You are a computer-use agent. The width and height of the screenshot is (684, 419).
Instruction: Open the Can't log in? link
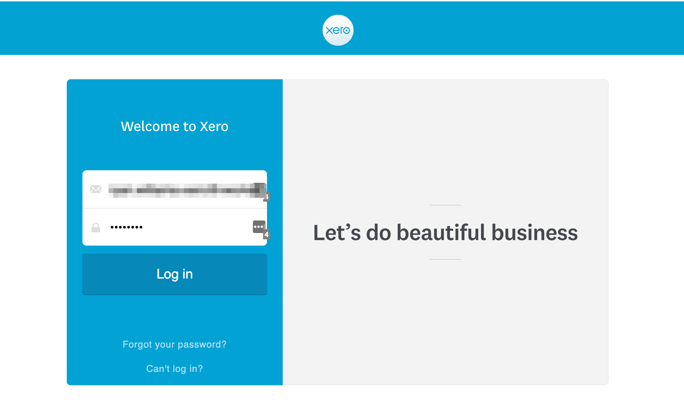[175, 369]
